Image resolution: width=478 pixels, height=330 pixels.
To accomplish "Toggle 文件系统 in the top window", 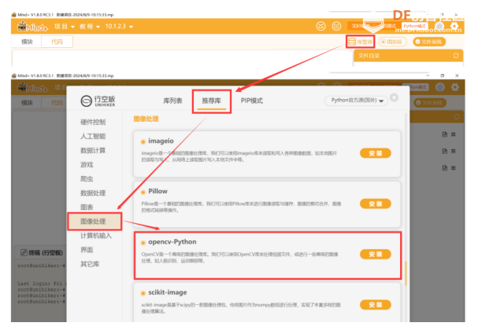I will 429,42.
